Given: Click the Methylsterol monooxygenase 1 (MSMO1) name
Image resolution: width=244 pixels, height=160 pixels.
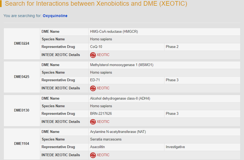Looking at the screenshot, I should [122, 65].
